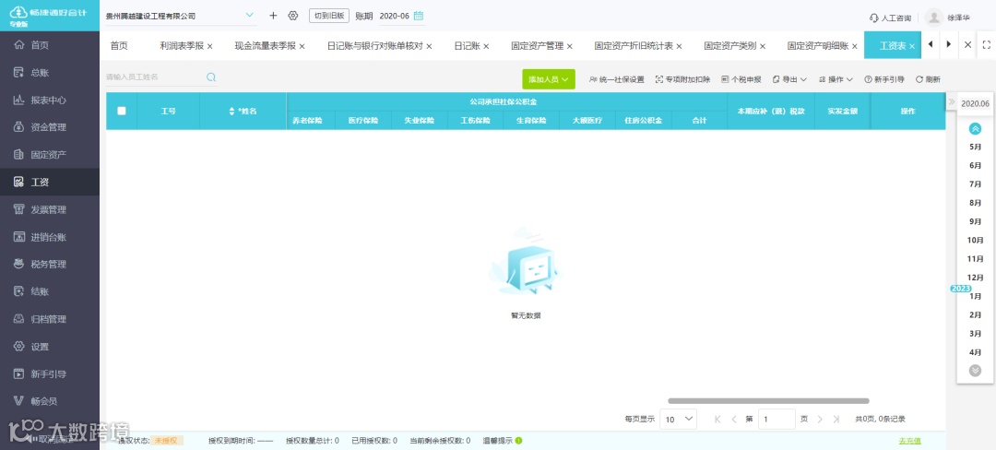Click search magnifier in employee name box
The image size is (996, 450).
pos(211,77)
